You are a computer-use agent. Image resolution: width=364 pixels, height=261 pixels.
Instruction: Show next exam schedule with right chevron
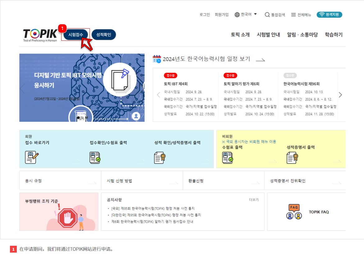tap(340, 95)
